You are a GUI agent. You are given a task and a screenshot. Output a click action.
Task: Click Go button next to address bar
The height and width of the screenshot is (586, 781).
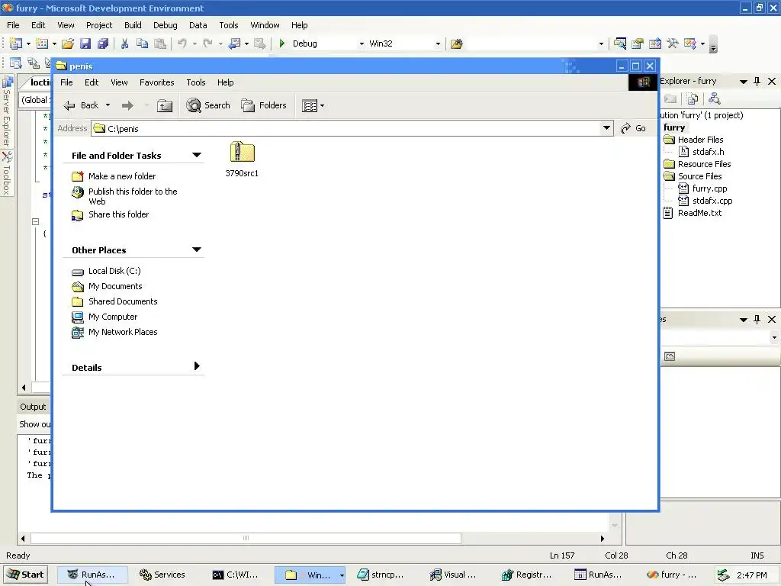[634, 128]
